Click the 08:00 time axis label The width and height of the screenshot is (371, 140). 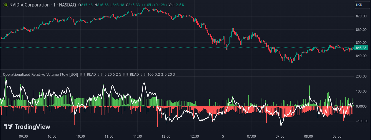309,136
